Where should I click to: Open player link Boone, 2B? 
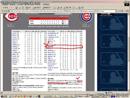(x=16, y=35)
